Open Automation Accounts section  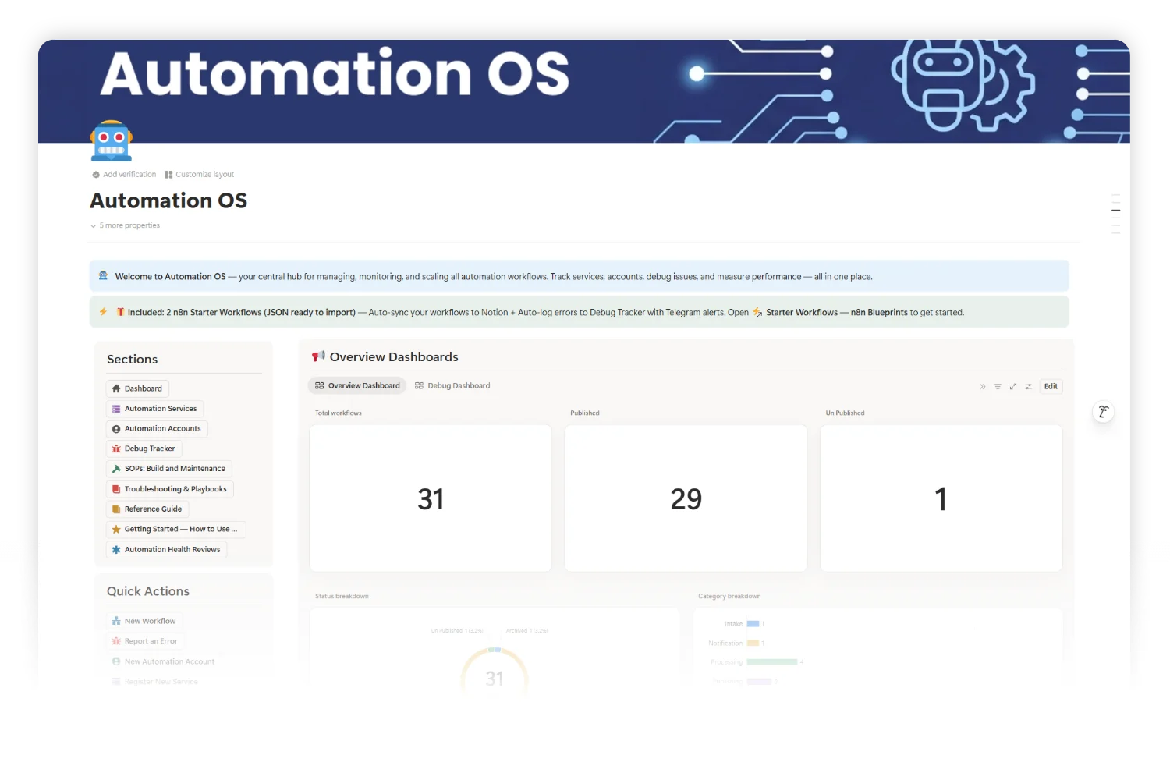pos(157,429)
